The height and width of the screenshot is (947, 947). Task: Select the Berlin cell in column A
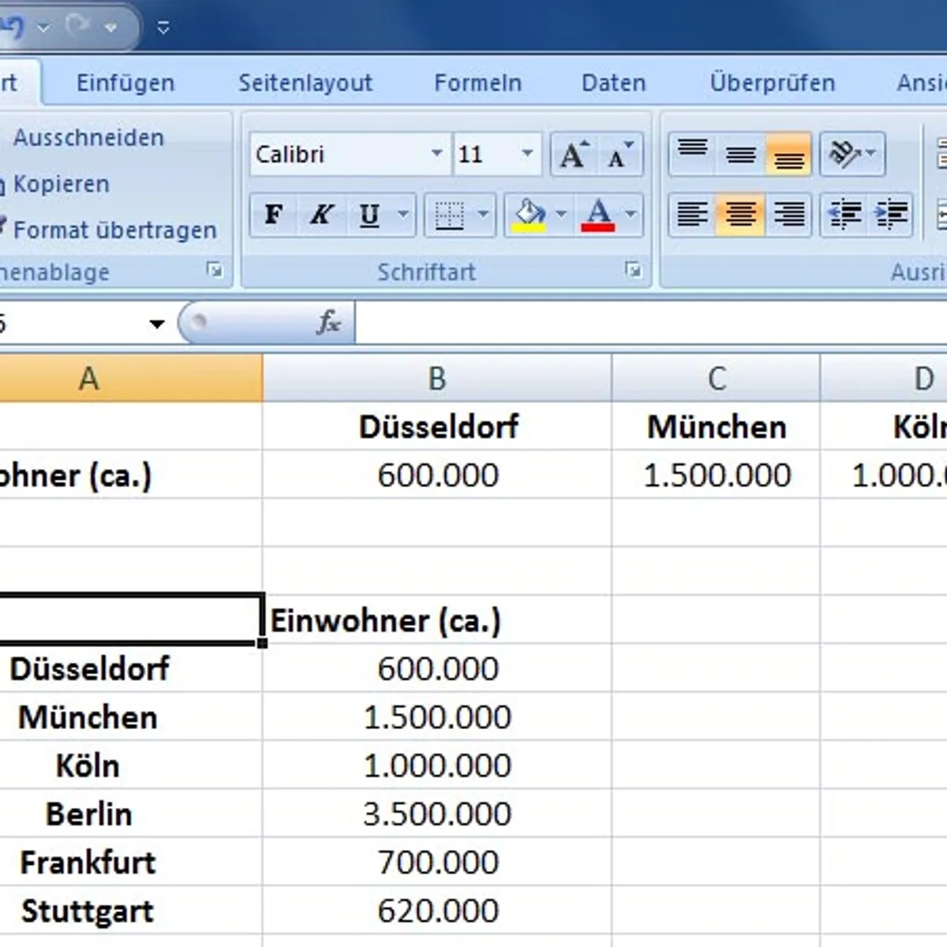131,814
